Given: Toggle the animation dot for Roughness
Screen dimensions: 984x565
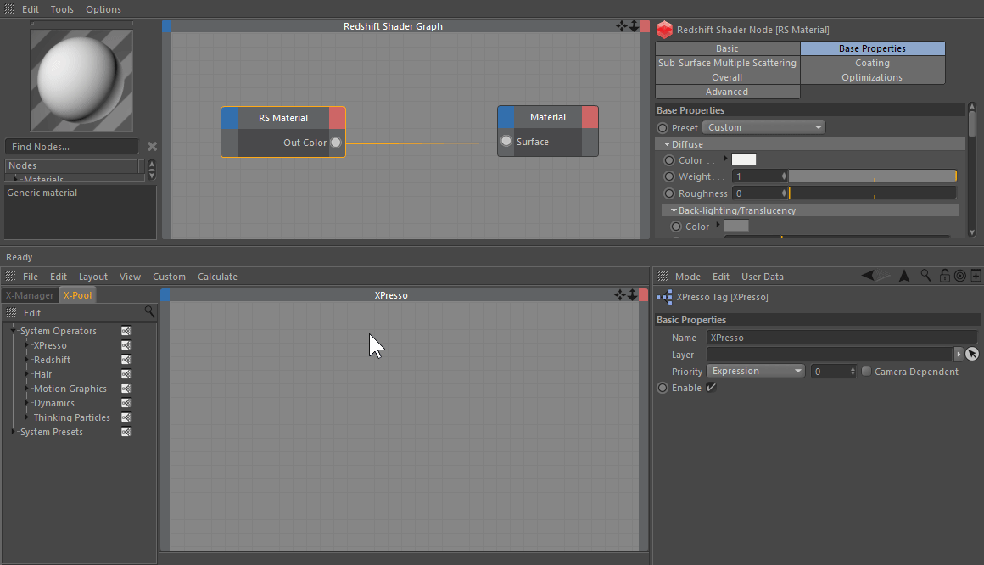Looking at the screenshot, I should 669,193.
